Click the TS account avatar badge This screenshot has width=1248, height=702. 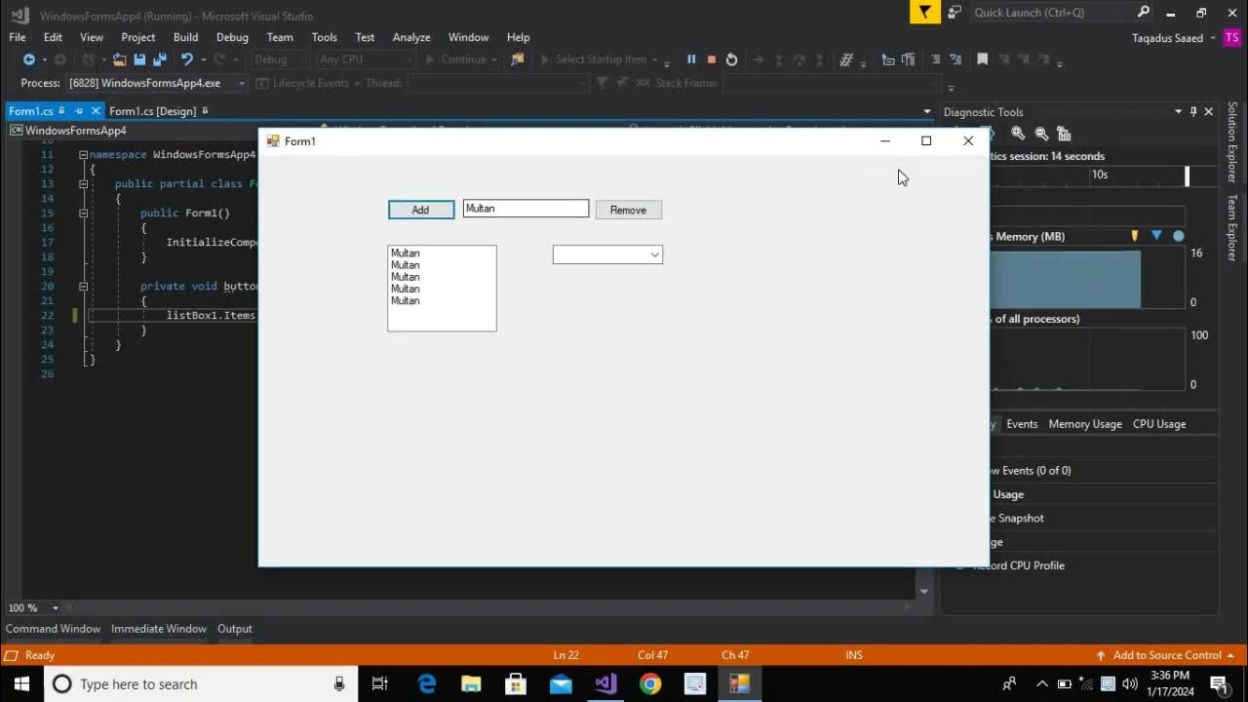[x=1232, y=37]
